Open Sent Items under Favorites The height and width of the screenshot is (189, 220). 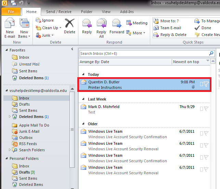point(25,71)
